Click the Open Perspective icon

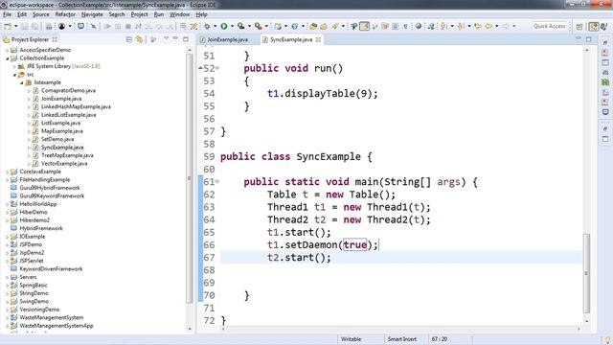tap(579, 26)
